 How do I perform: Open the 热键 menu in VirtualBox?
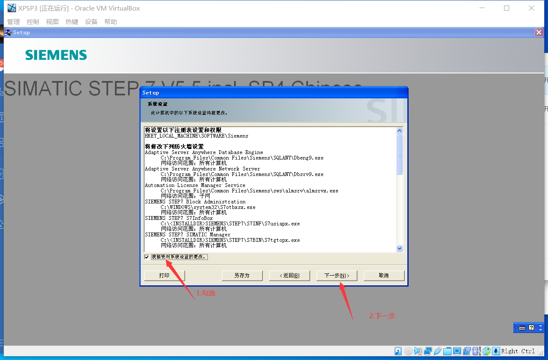click(x=72, y=22)
